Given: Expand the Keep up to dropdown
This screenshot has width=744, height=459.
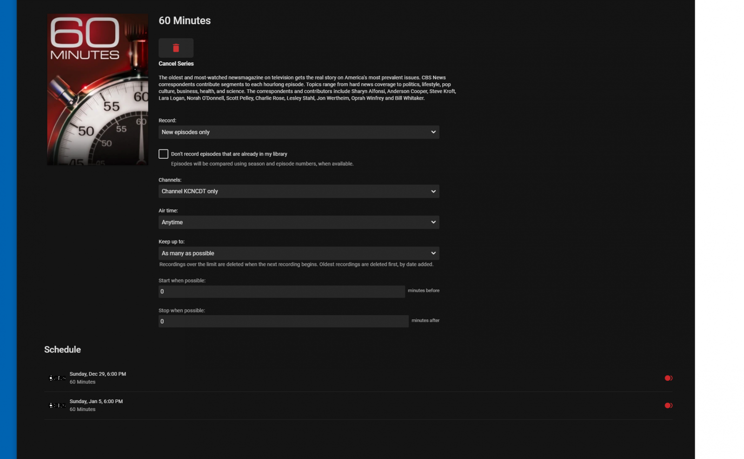Looking at the screenshot, I should 299,253.
